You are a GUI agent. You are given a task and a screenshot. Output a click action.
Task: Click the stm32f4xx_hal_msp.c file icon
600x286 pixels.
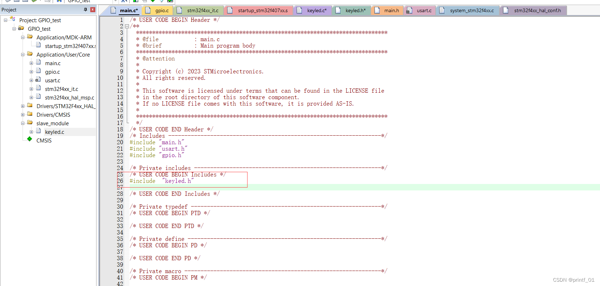38,97
